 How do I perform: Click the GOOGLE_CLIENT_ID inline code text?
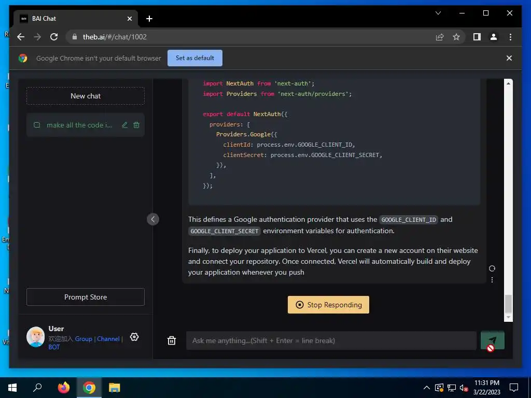point(409,220)
